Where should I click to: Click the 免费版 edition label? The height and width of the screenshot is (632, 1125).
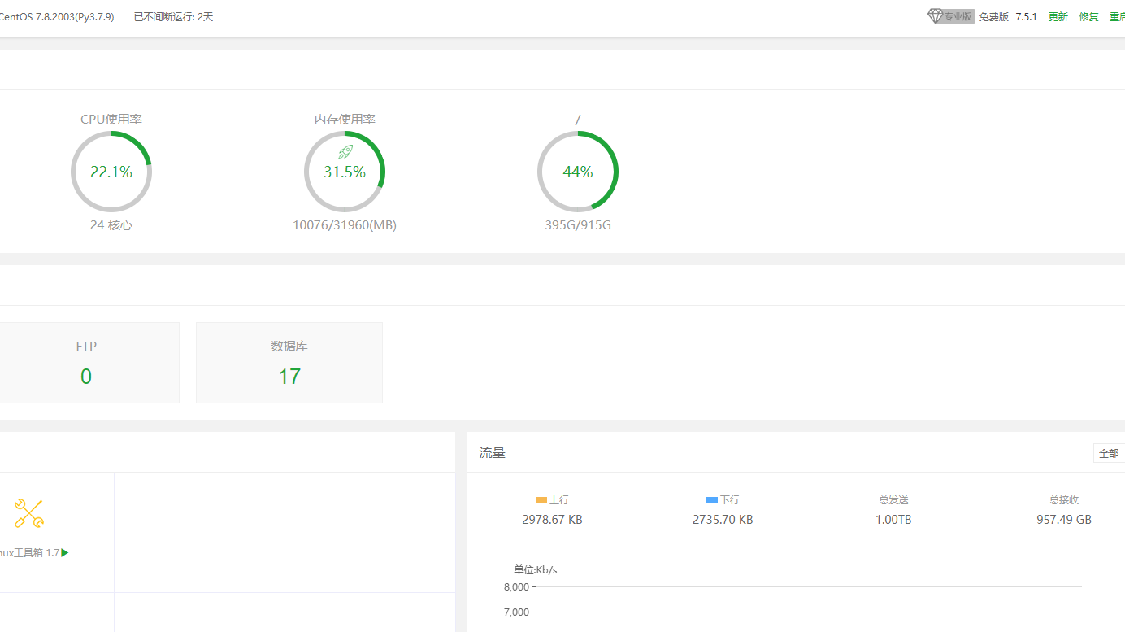coord(993,17)
